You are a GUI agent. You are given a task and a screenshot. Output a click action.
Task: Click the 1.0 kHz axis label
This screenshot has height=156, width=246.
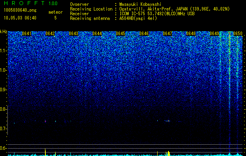click(x=3, y=70)
